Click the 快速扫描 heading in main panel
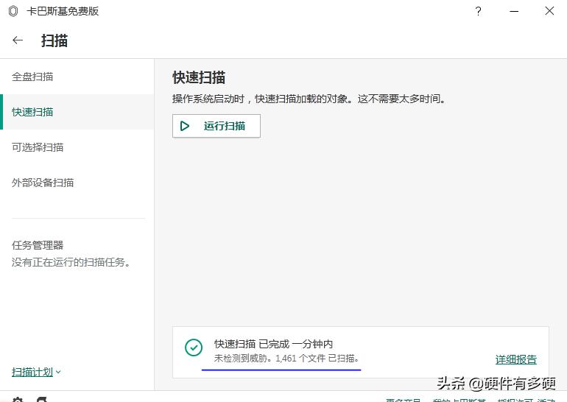 199,78
